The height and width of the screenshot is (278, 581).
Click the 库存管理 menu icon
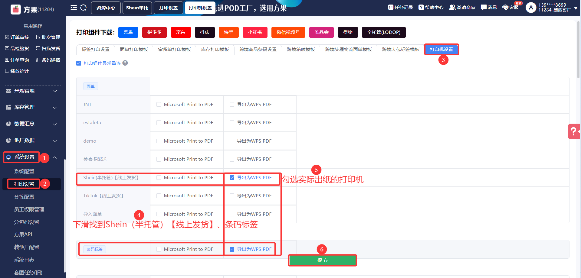[x=8, y=107]
